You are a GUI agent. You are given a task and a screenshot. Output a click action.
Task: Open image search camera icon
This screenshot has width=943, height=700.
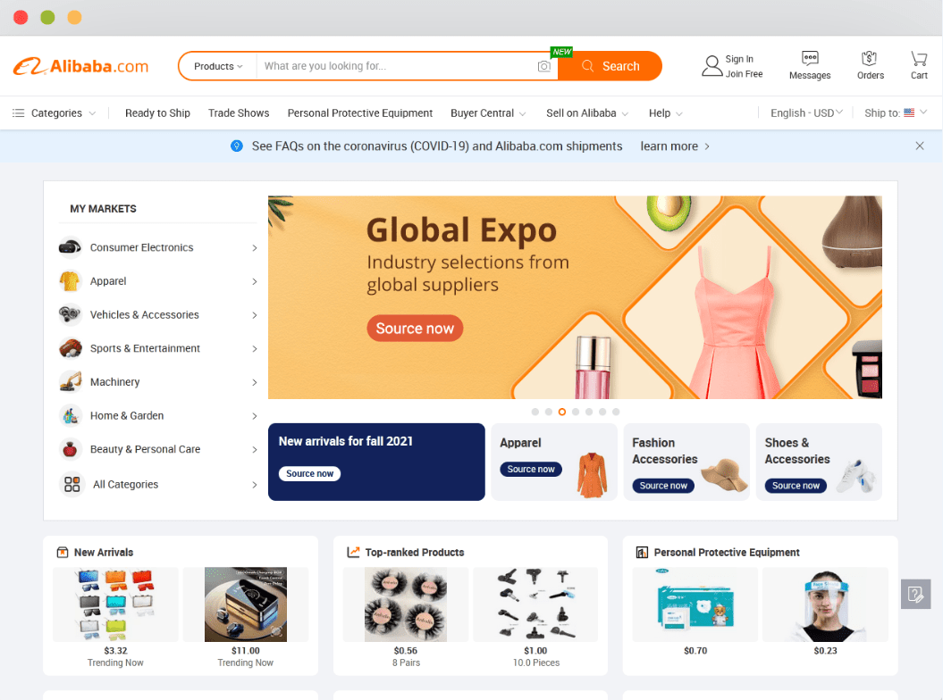coord(543,66)
